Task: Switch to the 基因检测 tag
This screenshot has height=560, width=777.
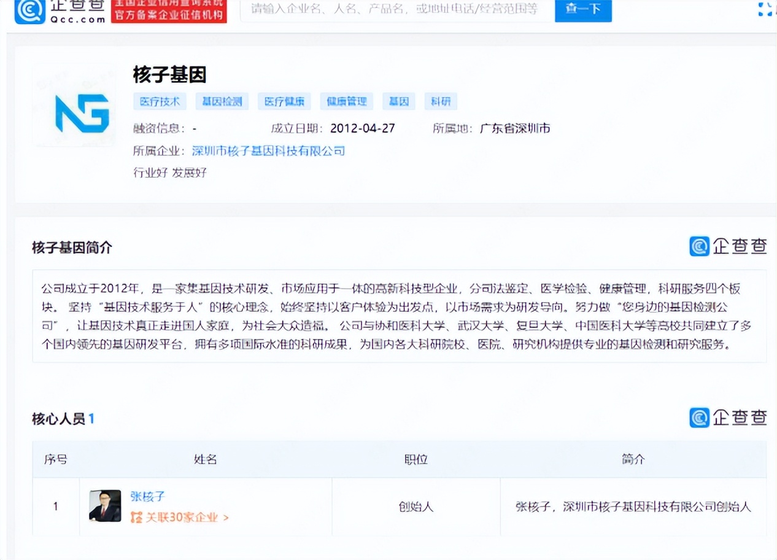Action: coord(222,101)
